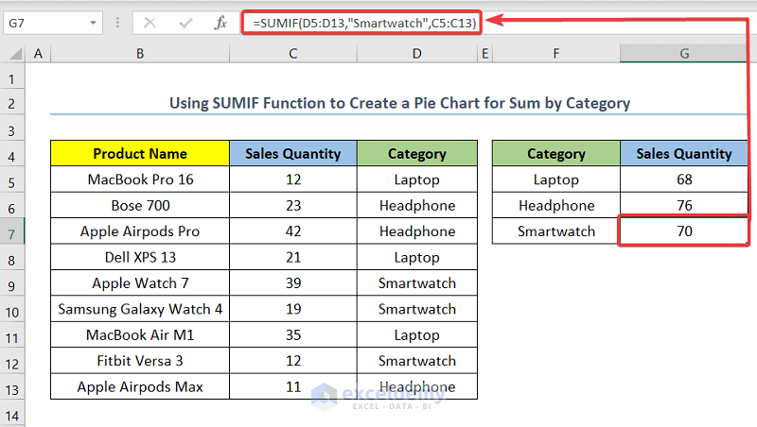This screenshot has height=427, width=757.
Task: Select column C header
Action: click(292, 55)
